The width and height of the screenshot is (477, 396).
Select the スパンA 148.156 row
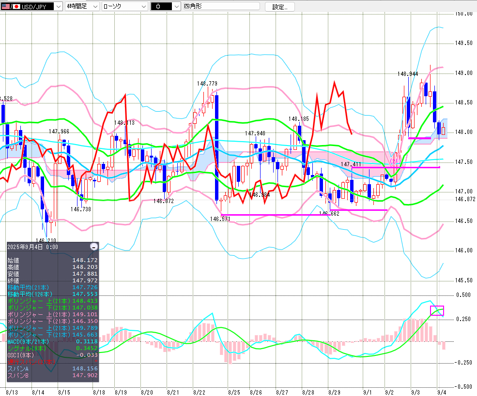pyautogui.click(x=53, y=368)
